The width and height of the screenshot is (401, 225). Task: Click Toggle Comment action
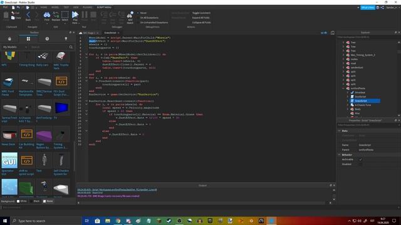click(201, 12)
